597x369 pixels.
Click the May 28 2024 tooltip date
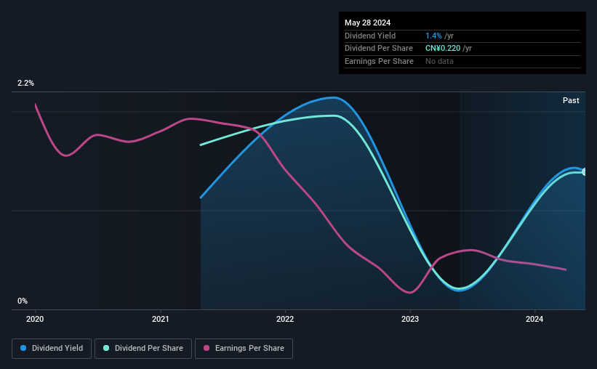point(367,23)
